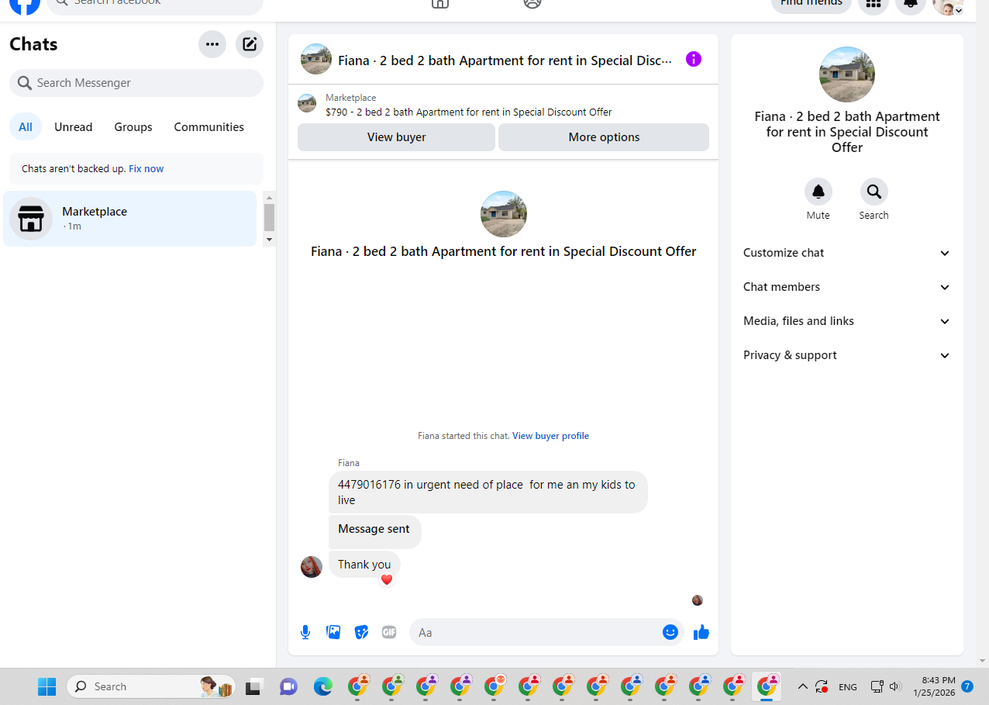
Task: Choose a sticker icon
Action: click(361, 632)
